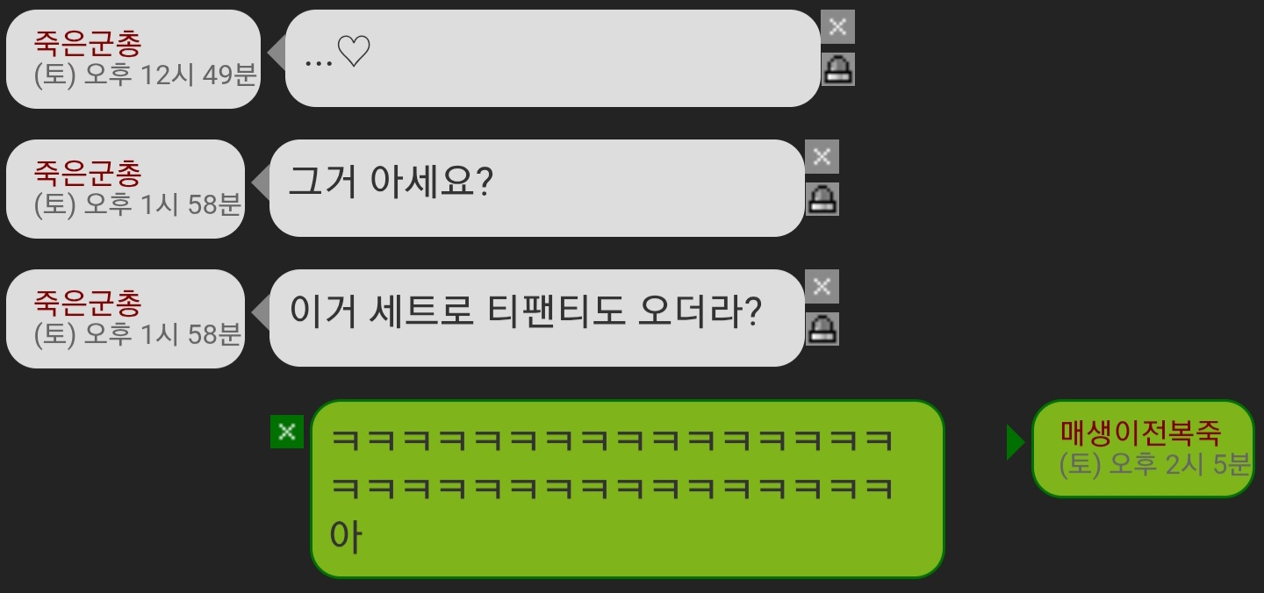Click the timestamp (토) 오후 2시 5분
The height and width of the screenshot is (593, 1264).
tap(1155, 464)
